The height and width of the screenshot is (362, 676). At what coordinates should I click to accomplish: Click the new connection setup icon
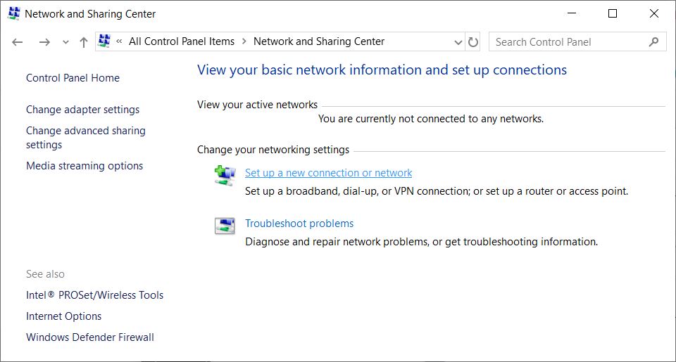coord(224,176)
